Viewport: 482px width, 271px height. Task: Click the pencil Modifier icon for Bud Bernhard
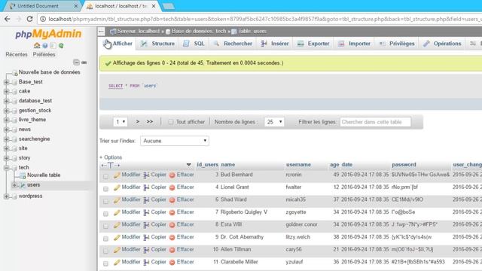click(x=117, y=175)
